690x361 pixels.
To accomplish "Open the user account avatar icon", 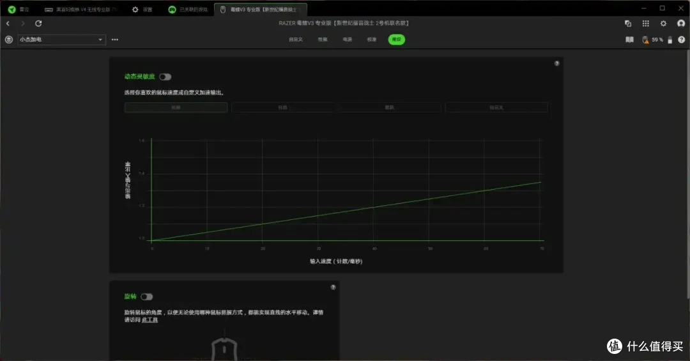I will click(x=681, y=24).
